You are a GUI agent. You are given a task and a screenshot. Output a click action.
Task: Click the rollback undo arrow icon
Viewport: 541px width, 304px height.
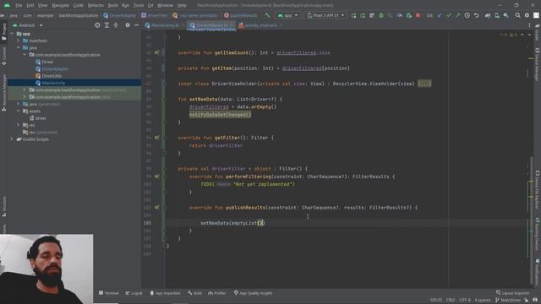tap(476, 15)
